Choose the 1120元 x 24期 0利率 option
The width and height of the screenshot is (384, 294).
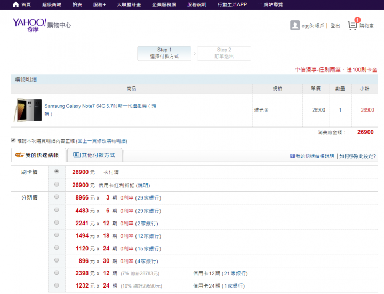57,248
